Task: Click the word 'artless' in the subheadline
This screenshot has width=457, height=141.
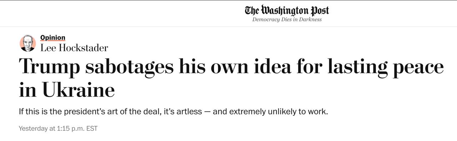Action: [x=187, y=112]
